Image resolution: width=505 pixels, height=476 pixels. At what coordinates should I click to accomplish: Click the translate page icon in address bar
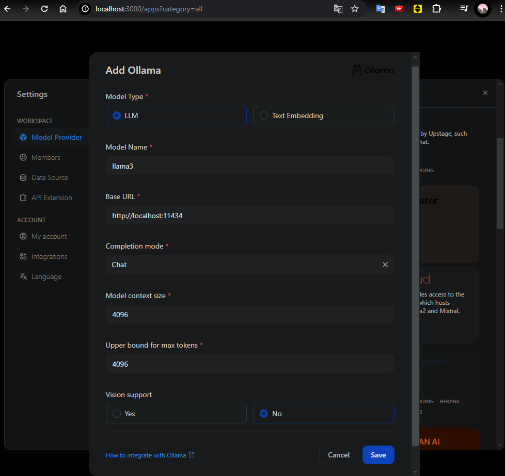click(x=338, y=9)
